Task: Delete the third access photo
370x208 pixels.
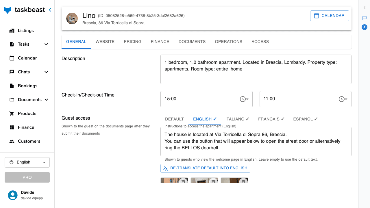Action: tap(243, 181)
